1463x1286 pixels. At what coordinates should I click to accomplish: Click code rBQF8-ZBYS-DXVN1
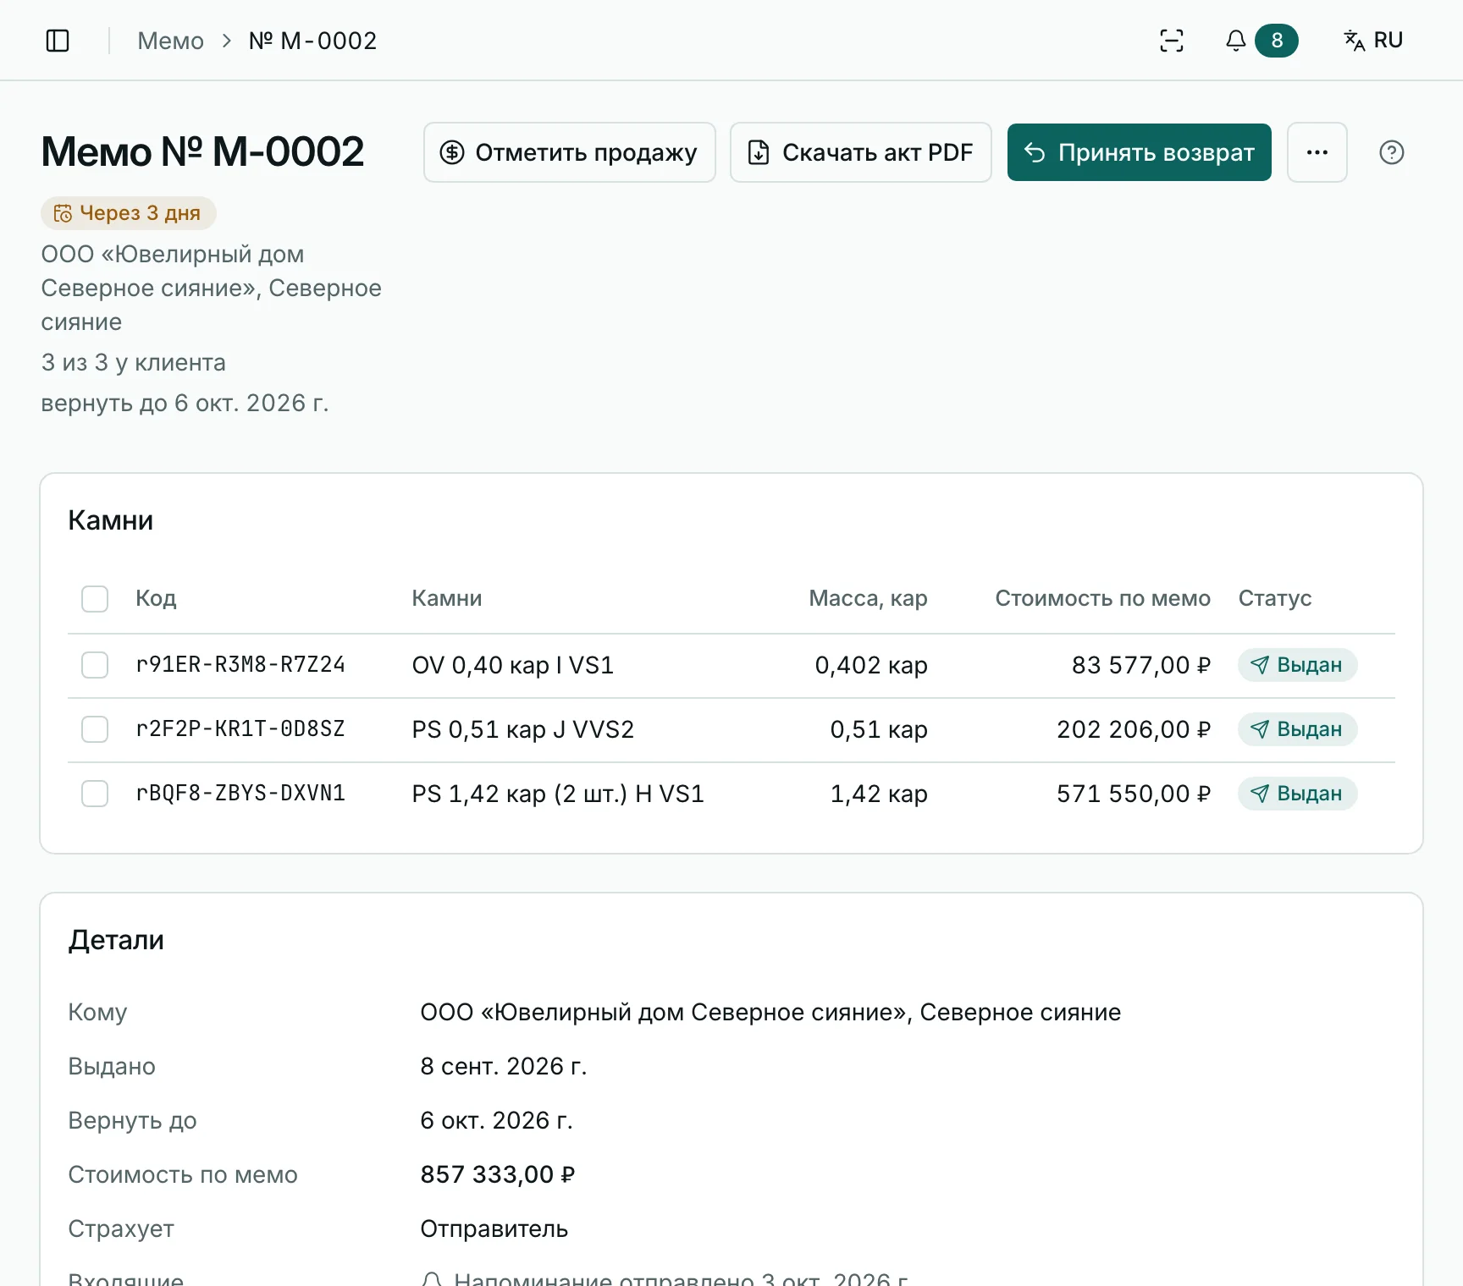coord(240,794)
